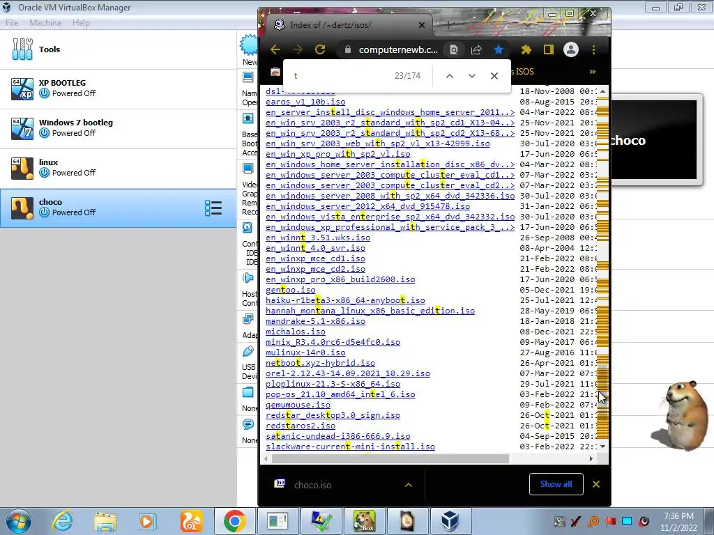This screenshot has width=714, height=535.
Task: Select the XP BOOTLEG virtual machine
Action: click(x=119, y=88)
